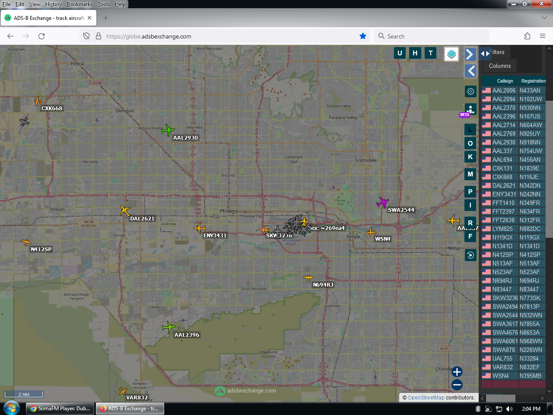This screenshot has width=553, height=415.
Task: Bookmark this page with star icon
Action: click(x=363, y=36)
